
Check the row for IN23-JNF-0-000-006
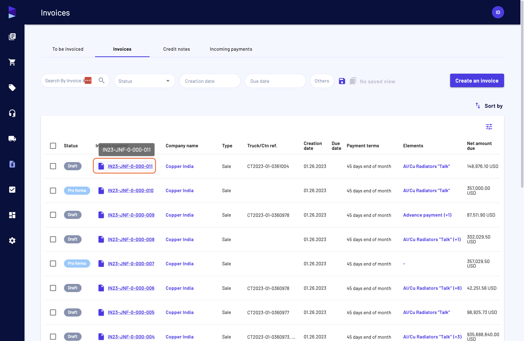click(x=53, y=288)
